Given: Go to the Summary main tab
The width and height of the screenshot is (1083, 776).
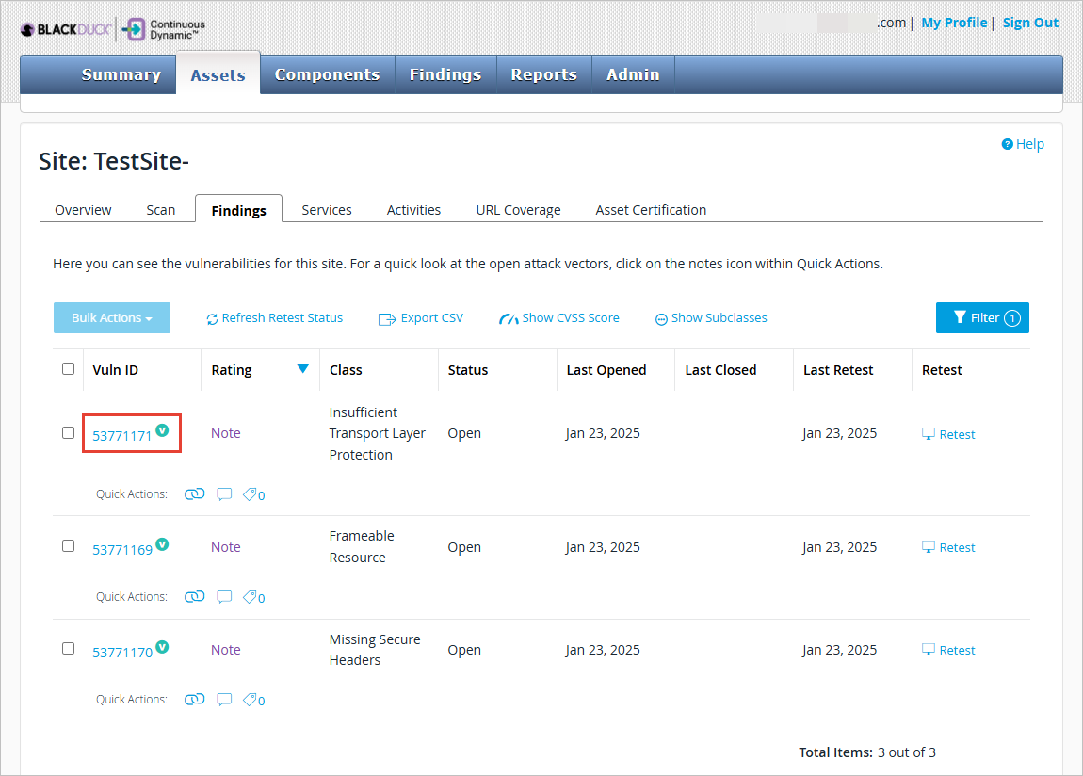Looking at the screenshot, I should (121, 74).
